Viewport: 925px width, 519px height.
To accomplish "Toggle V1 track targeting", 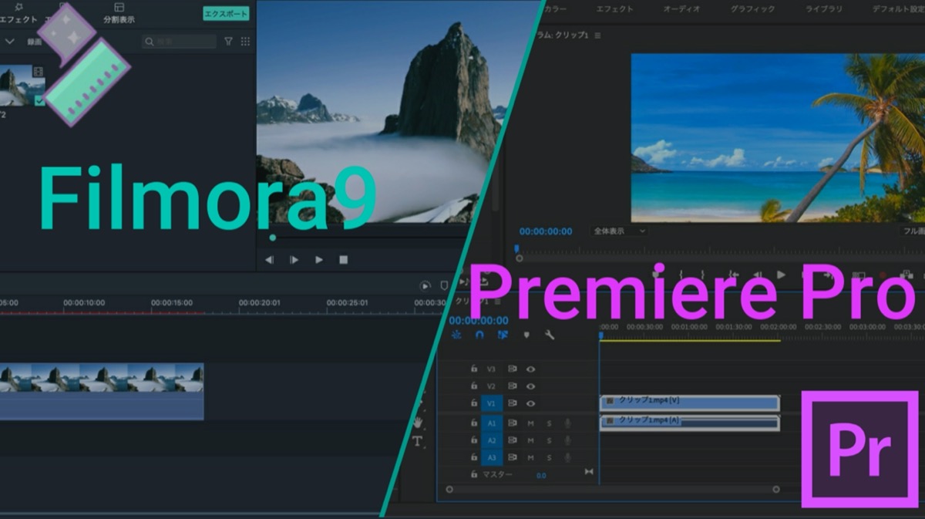I will pyautogui.click(x=492, y=403).
